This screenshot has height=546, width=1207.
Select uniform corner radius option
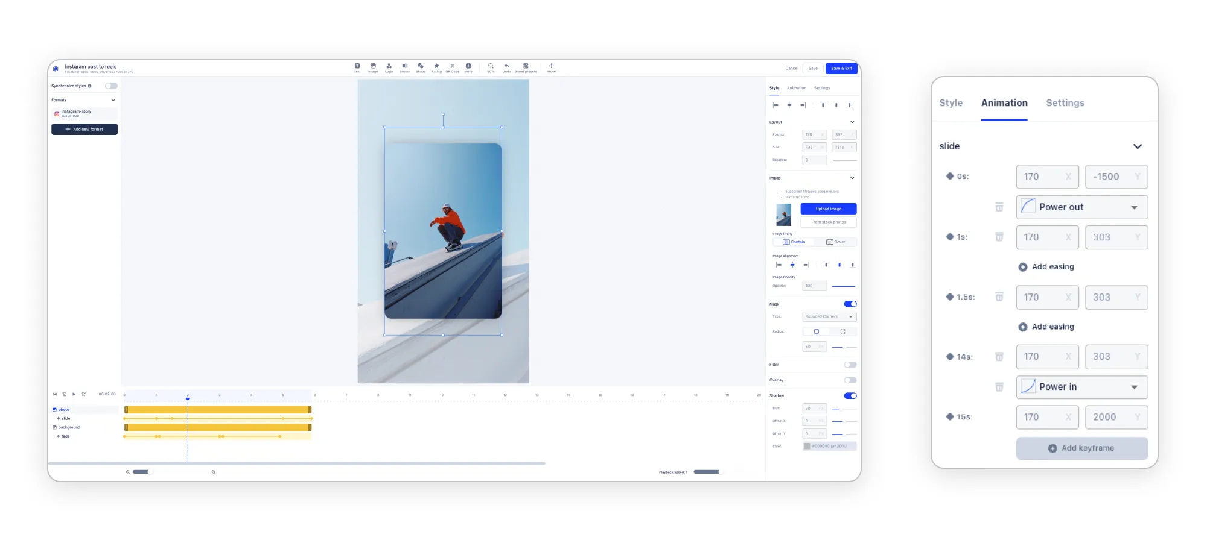click(817, 331)
